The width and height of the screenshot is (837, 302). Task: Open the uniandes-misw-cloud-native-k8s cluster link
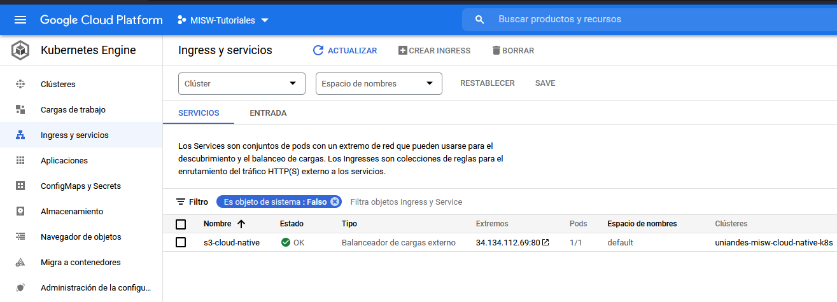pyautogui.click(x=773, y=242)
